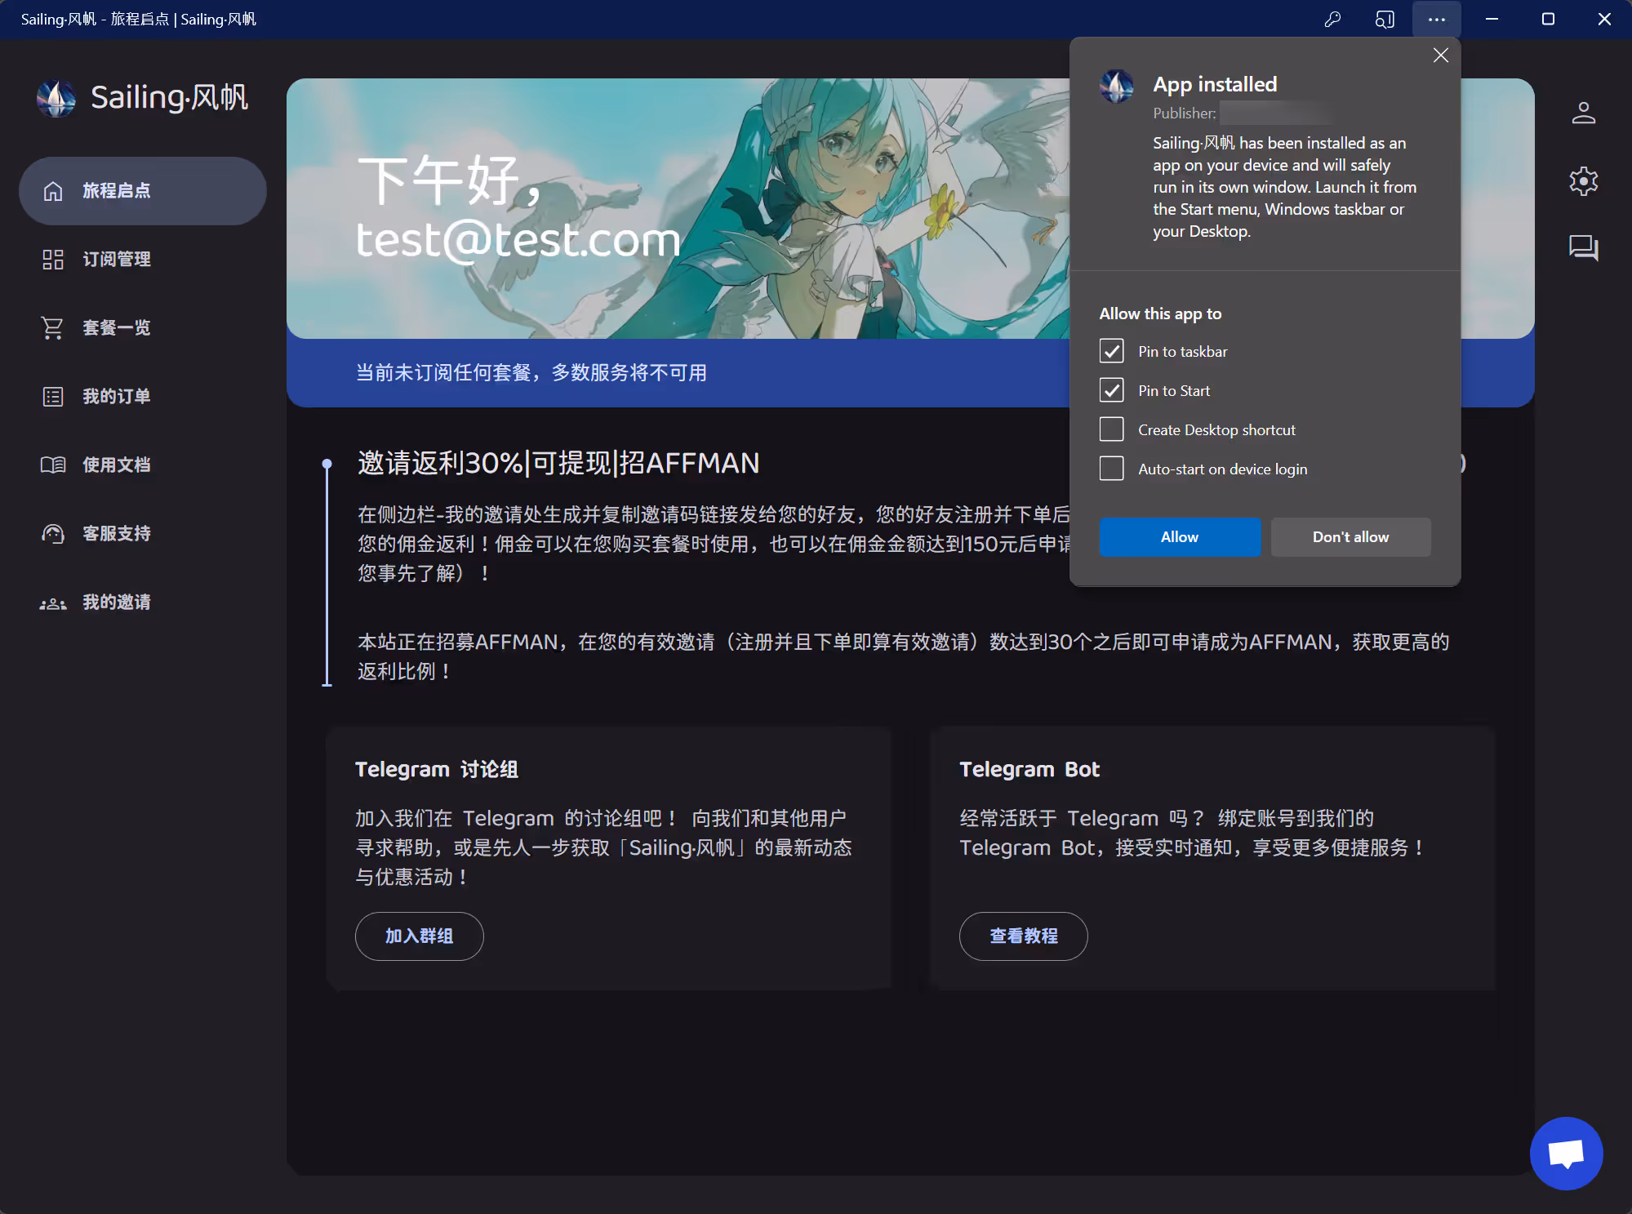This screenshot has height=1214, width=1632.
Task: Click the Allow button
Action: (x=1180, y=537)
